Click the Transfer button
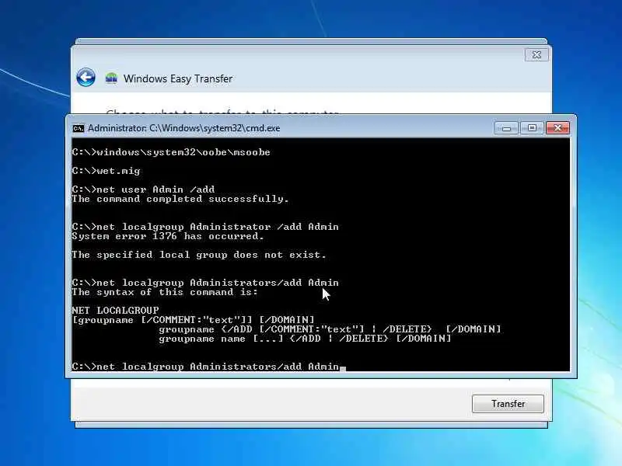Viewport: 622px width, 466px height. point(508,403)
